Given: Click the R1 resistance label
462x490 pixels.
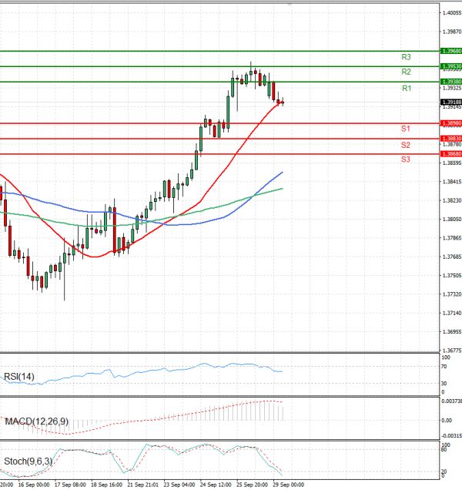Looking at the screenshot, I should (x=407, y=89).
